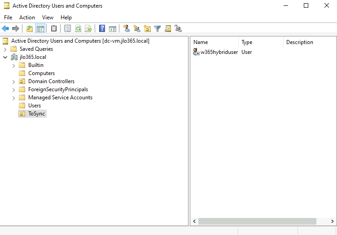Sort by the Description column header
The width and height of the screenshot is (337, 235).
pyautogui.click(x=310, y=42)
